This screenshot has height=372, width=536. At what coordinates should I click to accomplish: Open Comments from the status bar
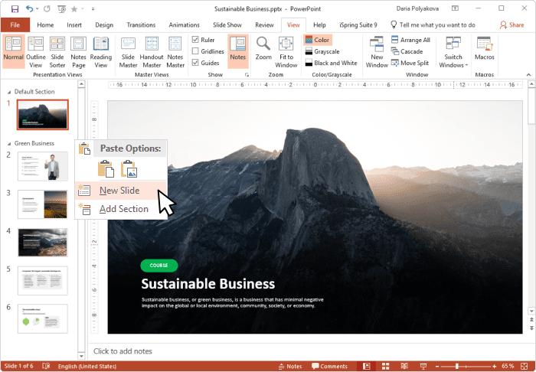click(328, 367)
